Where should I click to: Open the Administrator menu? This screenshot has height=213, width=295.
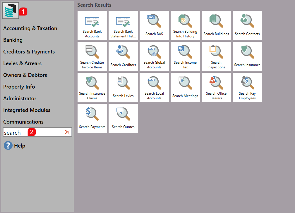click(x=20, y=98)
